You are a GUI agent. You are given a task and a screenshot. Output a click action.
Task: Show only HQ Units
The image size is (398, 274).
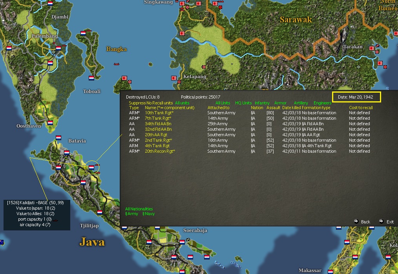[x=243, y=103]
